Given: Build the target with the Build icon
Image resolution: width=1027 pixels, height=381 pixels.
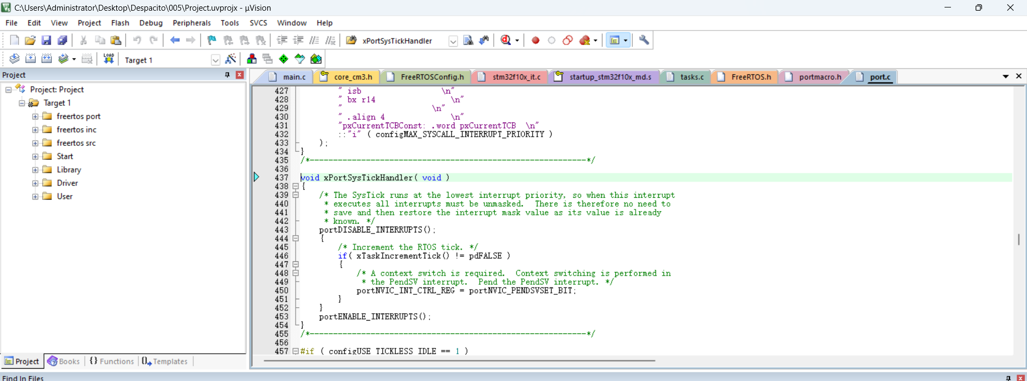Looking at the screenshot, I should click(x=31, y=59).
